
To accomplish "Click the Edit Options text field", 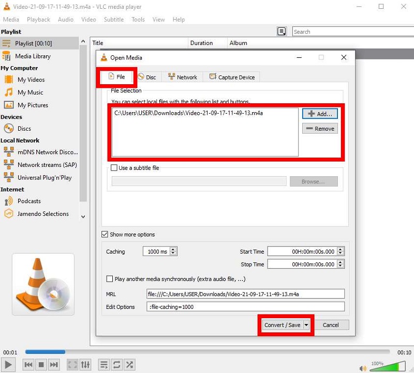I will (x=245, y=307).
